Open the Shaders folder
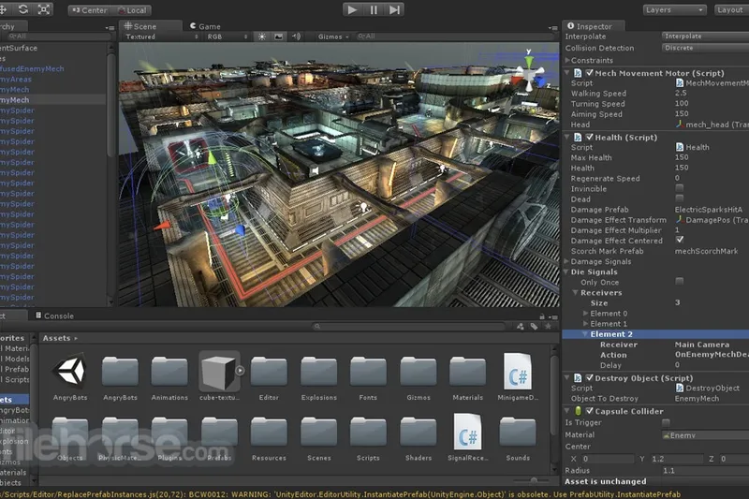749x499 pixels. (x=419, y=437)
